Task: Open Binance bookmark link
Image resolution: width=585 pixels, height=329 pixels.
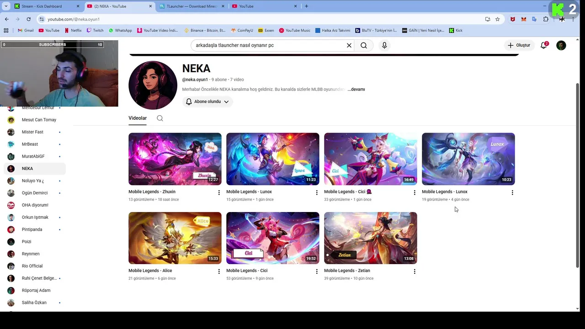Action: 205,31
